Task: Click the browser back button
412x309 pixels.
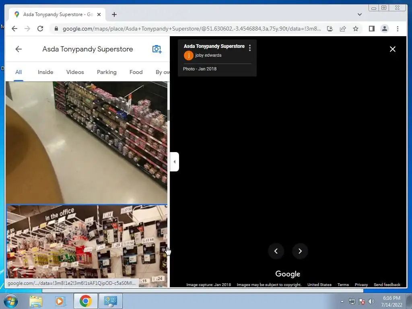Action: coord(14,29)
